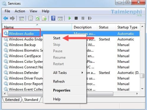Click the Started status of Windows Defender
The image size is (147, 110).
(104, 73)
